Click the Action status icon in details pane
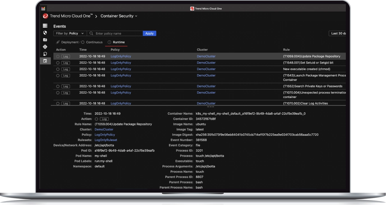386x205 pixels. (x=97, y=119)
